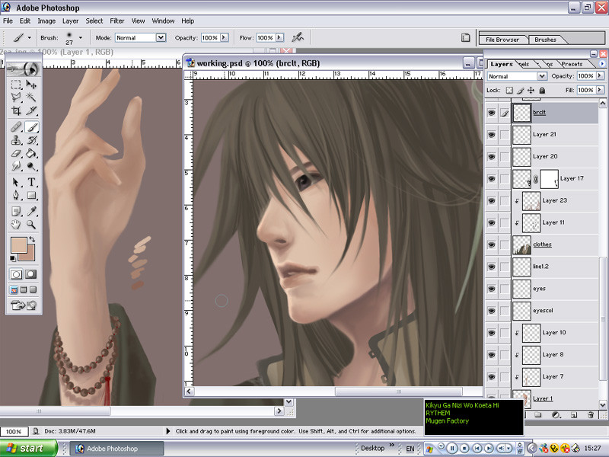The height and width of the screenshot is (457, 609).
Task: Choose the Healing Brush tool
Action: [x=16, y=127]
